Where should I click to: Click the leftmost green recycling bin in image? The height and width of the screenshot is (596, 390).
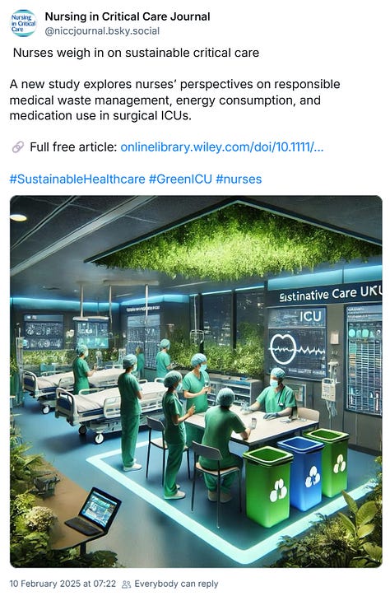click(x=268, y=487)
